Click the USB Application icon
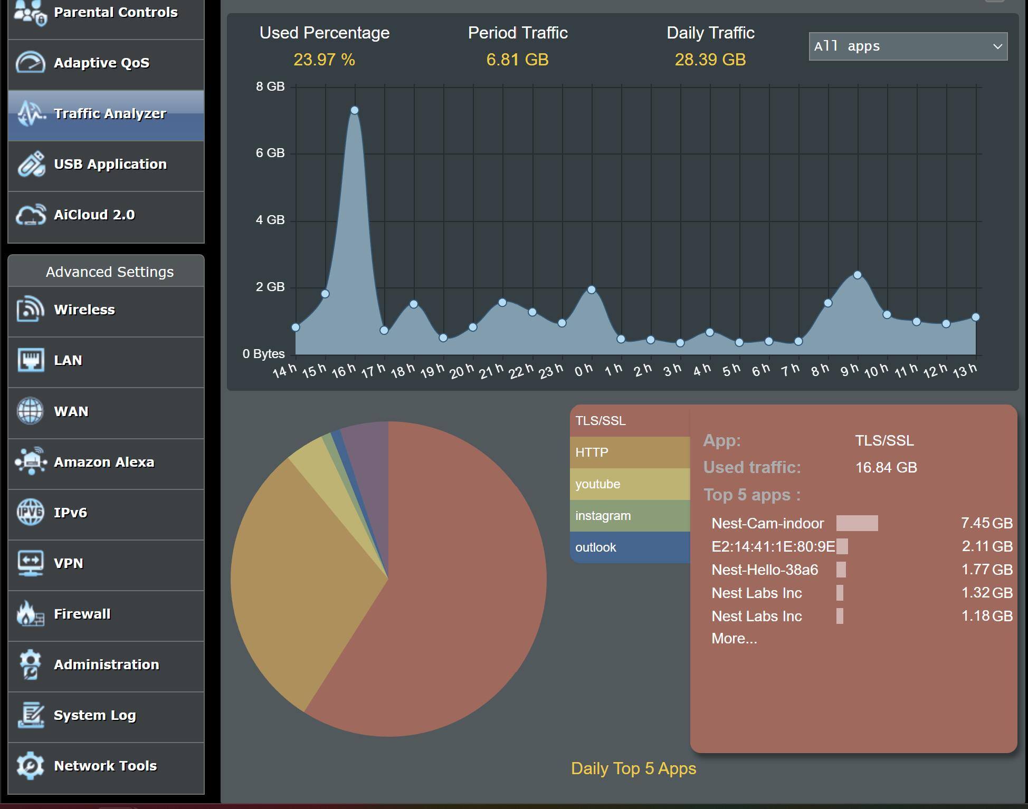 tap(30, 164)
